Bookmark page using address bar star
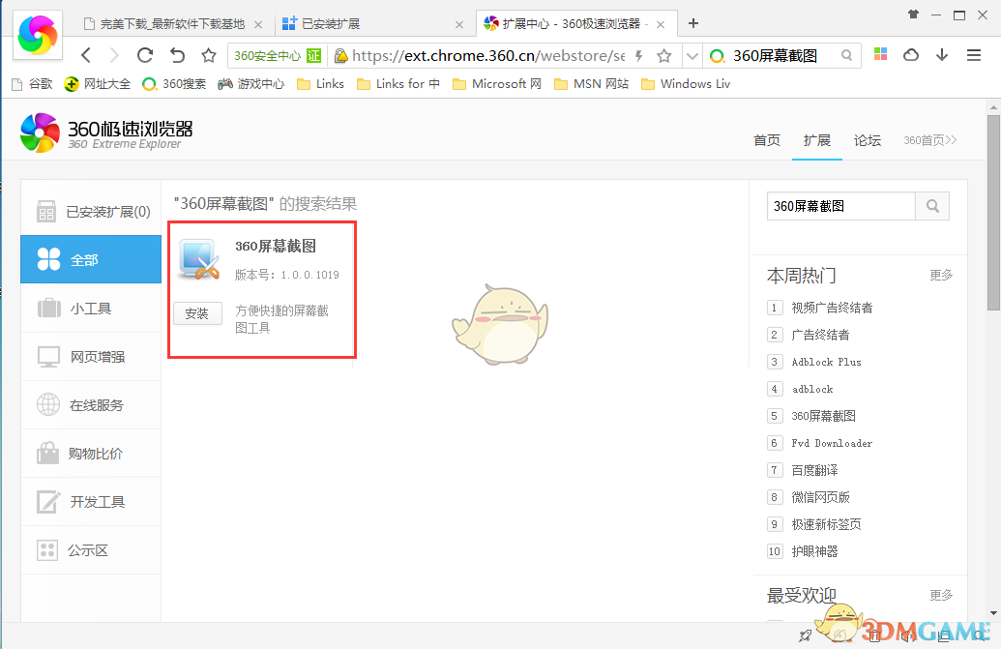Viewport: 1001px width, 649px height. (x=663, y=55)
